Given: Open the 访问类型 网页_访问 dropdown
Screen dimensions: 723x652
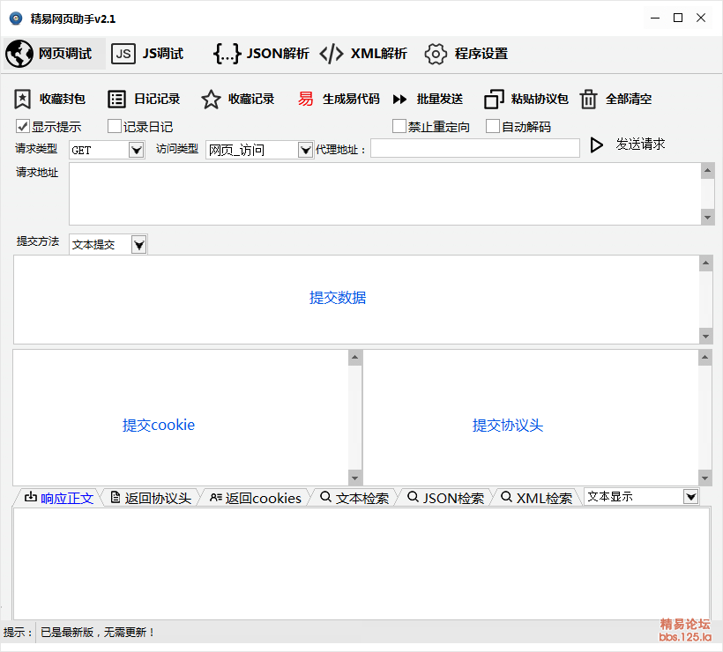Looking at the screenshot, I should click(305, 150).
